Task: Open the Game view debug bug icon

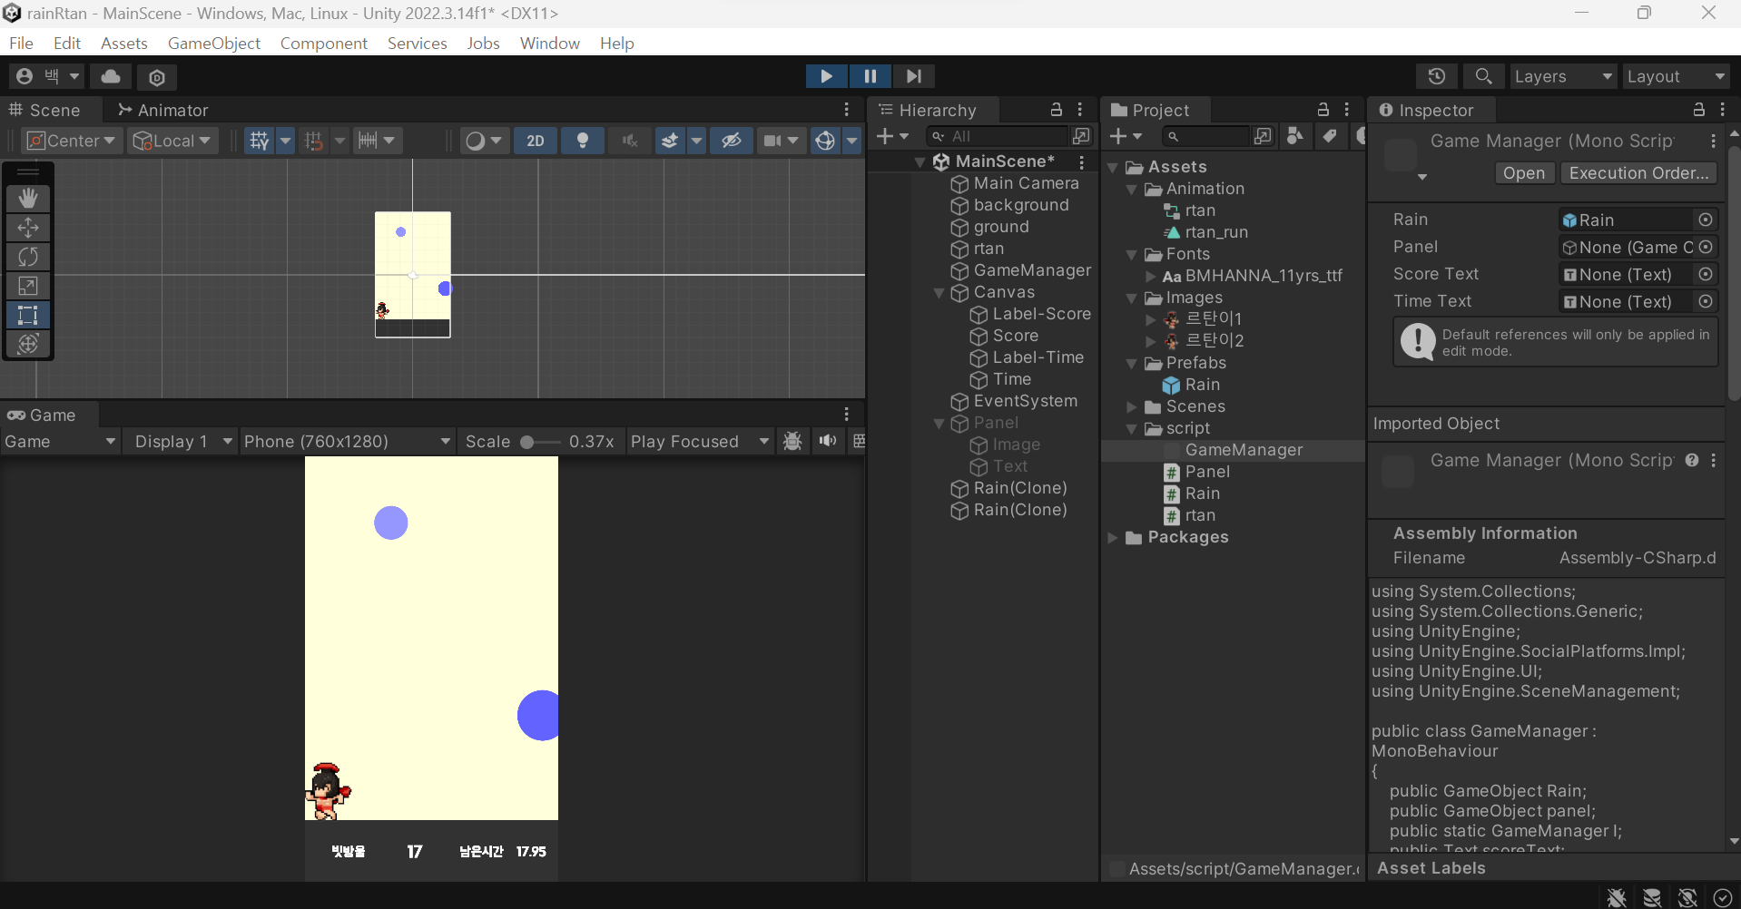Action: 792,441
